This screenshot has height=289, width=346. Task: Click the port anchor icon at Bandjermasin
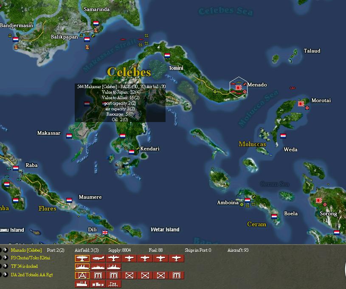pos(10,36)
